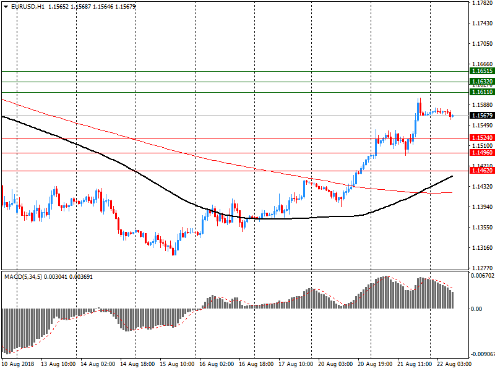495x371 pixels.
Task: Click the 14 Aug 18:00 time label
Action: point(137,364)
